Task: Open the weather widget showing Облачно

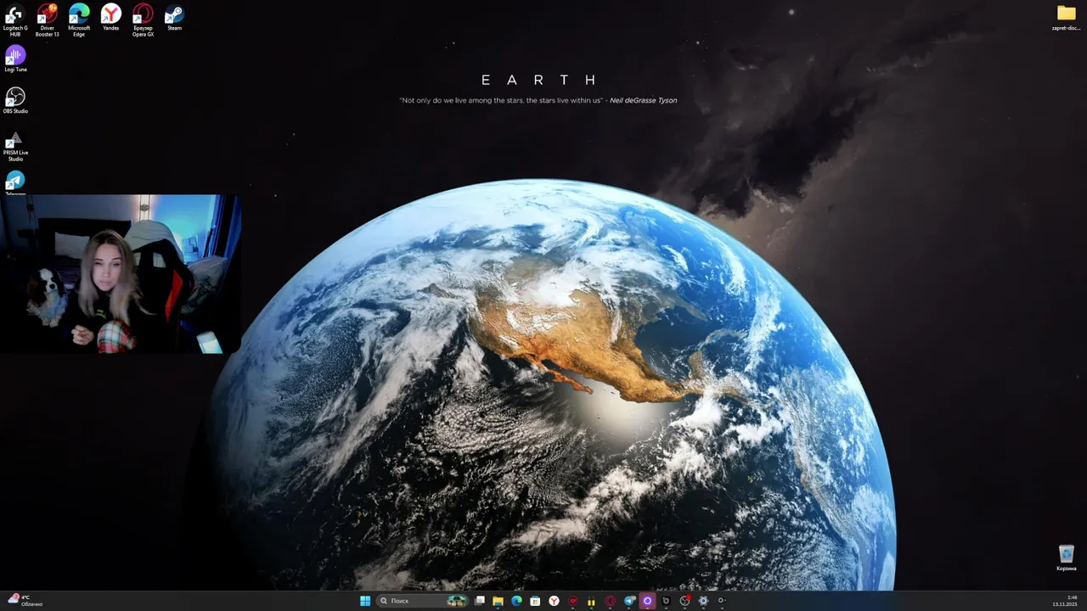Action: click(25, 601)
